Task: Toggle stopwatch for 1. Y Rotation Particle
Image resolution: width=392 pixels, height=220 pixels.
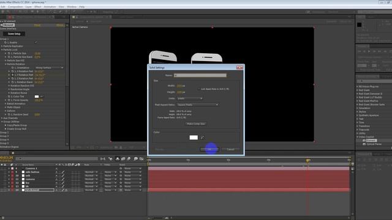Action: point(12,75)
